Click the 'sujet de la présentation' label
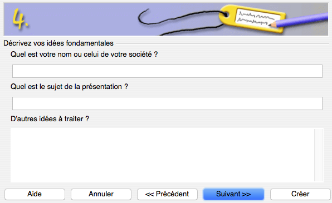 (x=69, y=87)
